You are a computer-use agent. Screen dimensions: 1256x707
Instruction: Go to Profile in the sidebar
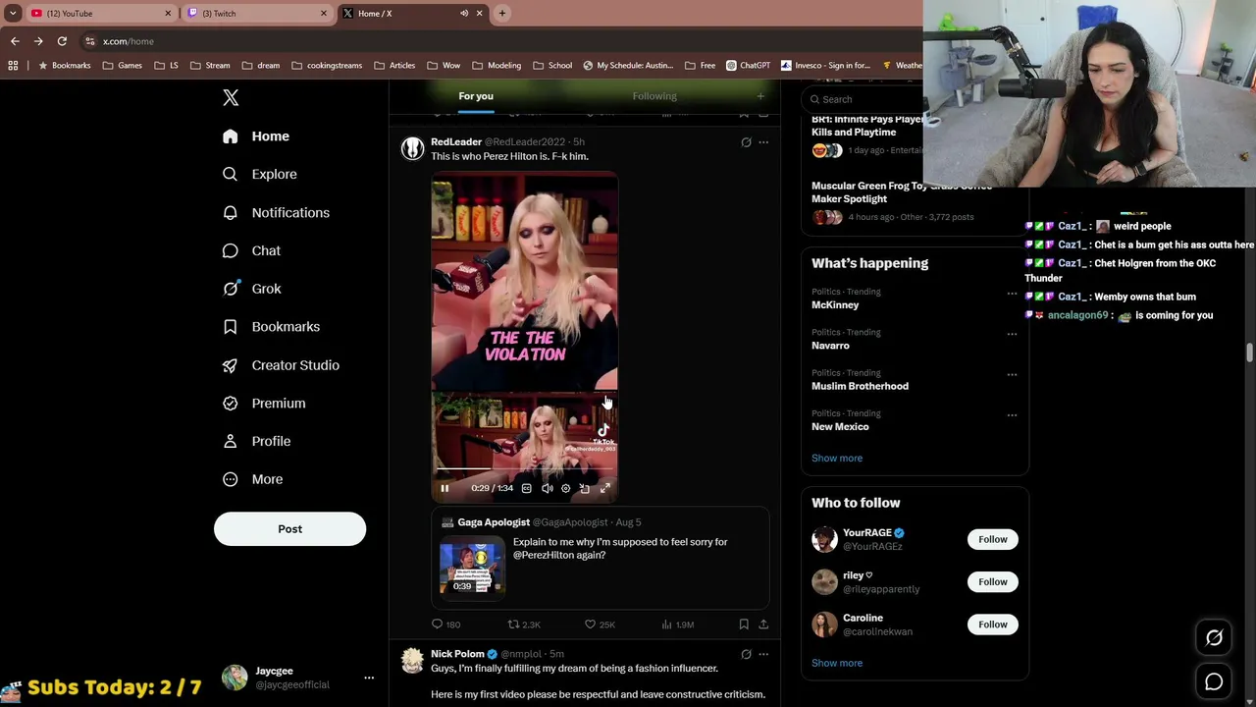(x=256, y=441)
